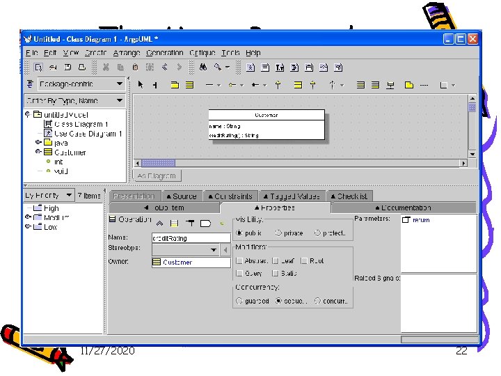Open the zoom magnifier dropdown arrow
Viewport: 501px width, 376px height.
pos(227,67)
